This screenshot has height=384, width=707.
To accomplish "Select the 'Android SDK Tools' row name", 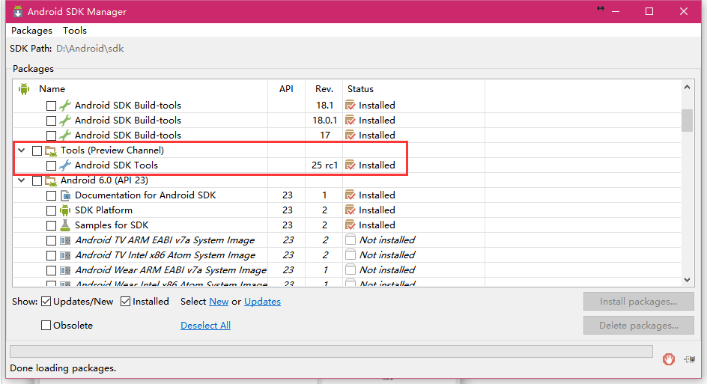I will [116, 165].
